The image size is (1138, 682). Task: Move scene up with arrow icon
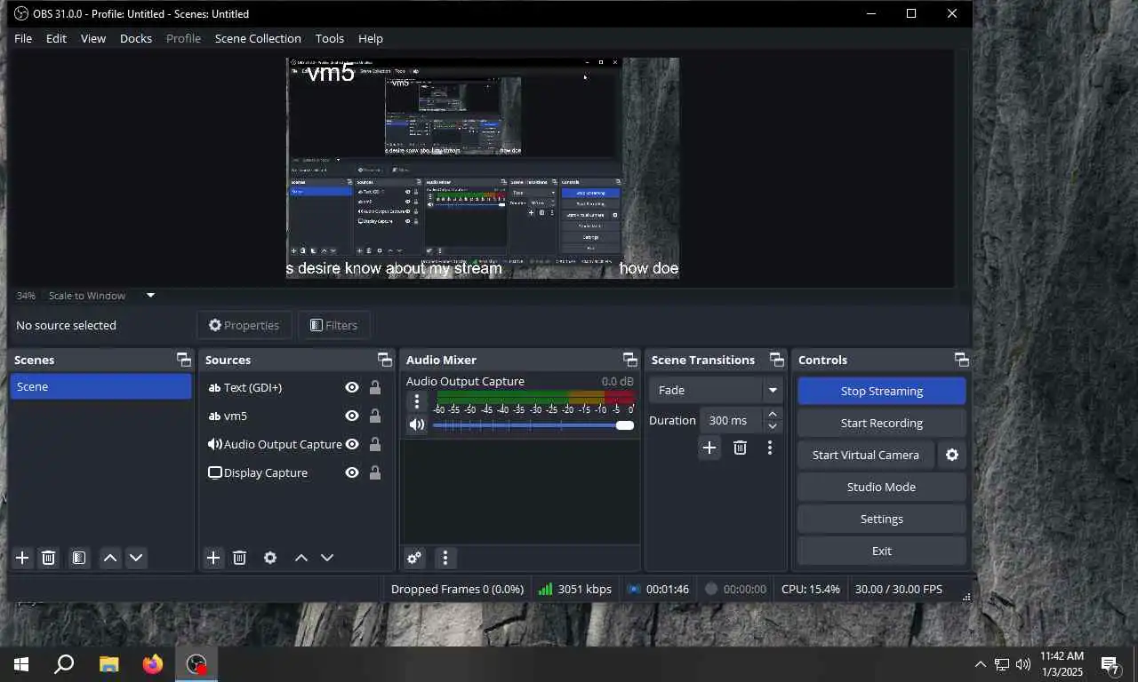pos(110,558)
